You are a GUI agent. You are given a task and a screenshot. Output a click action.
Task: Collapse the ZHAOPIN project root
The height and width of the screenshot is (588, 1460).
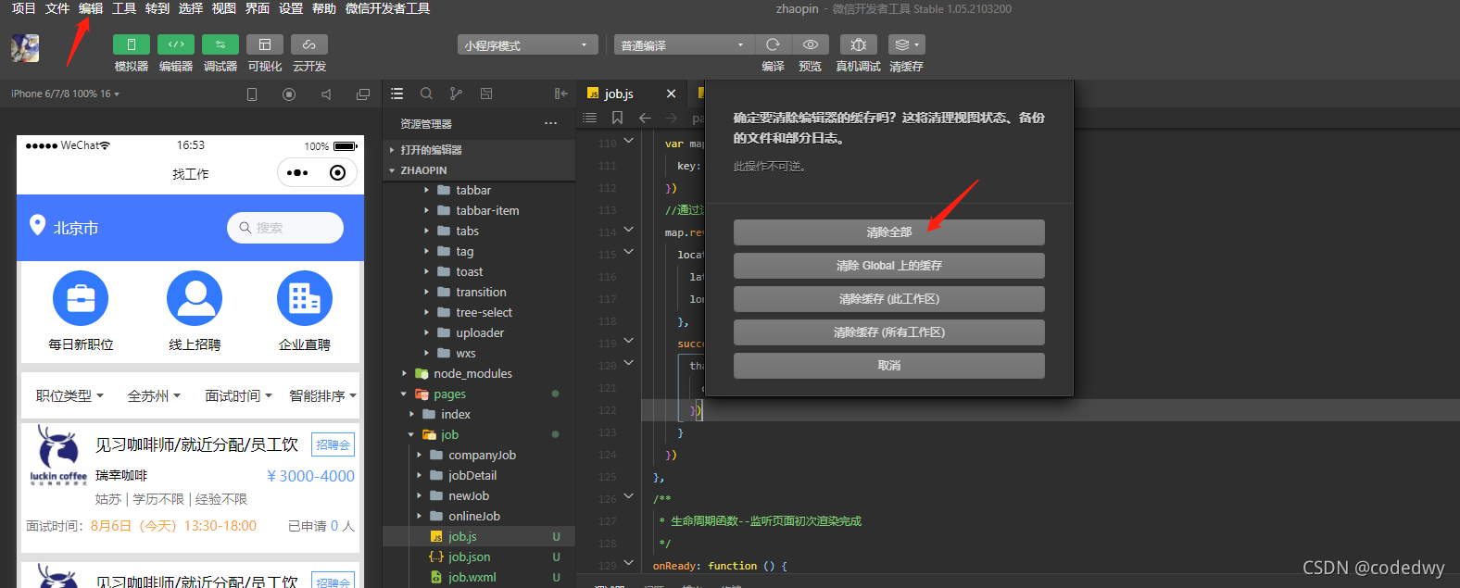coord(479,170)
